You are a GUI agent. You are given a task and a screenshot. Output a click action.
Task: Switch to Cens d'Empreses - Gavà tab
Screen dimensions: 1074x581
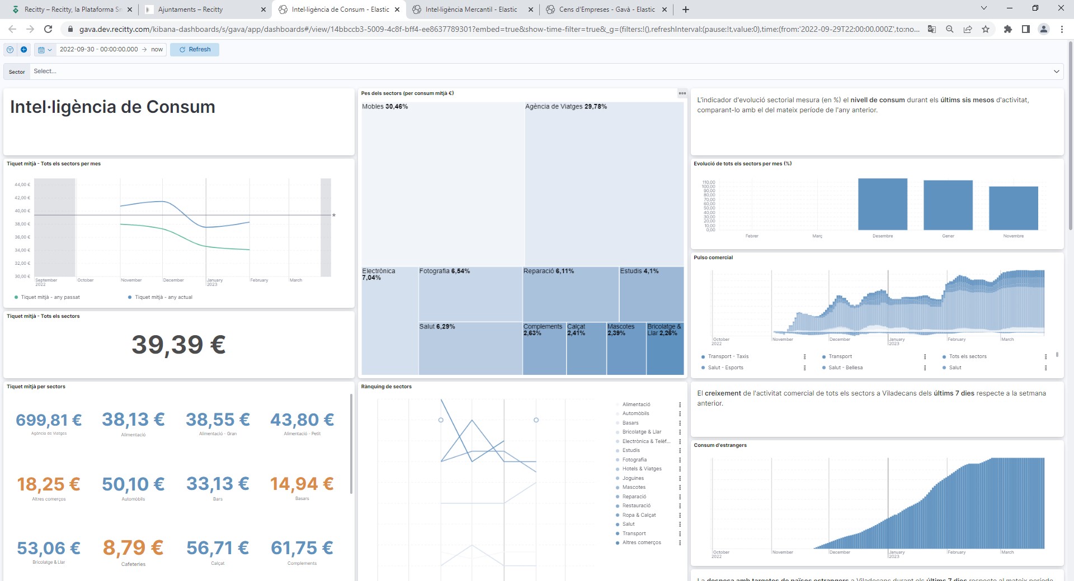(x=606, y=9)
